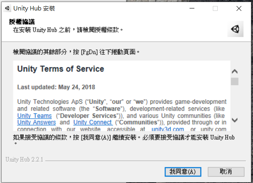Click the 取消 button to cancel setup

click(x=226, y=172)
